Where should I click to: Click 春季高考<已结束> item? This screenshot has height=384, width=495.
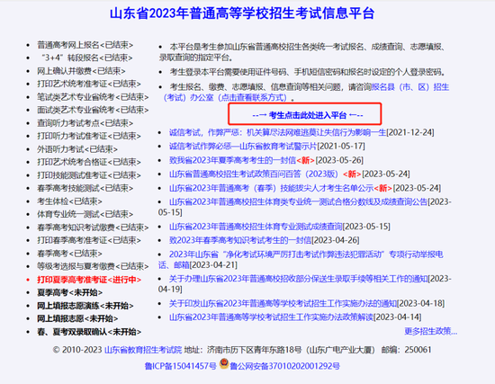(x=69, y=254)
